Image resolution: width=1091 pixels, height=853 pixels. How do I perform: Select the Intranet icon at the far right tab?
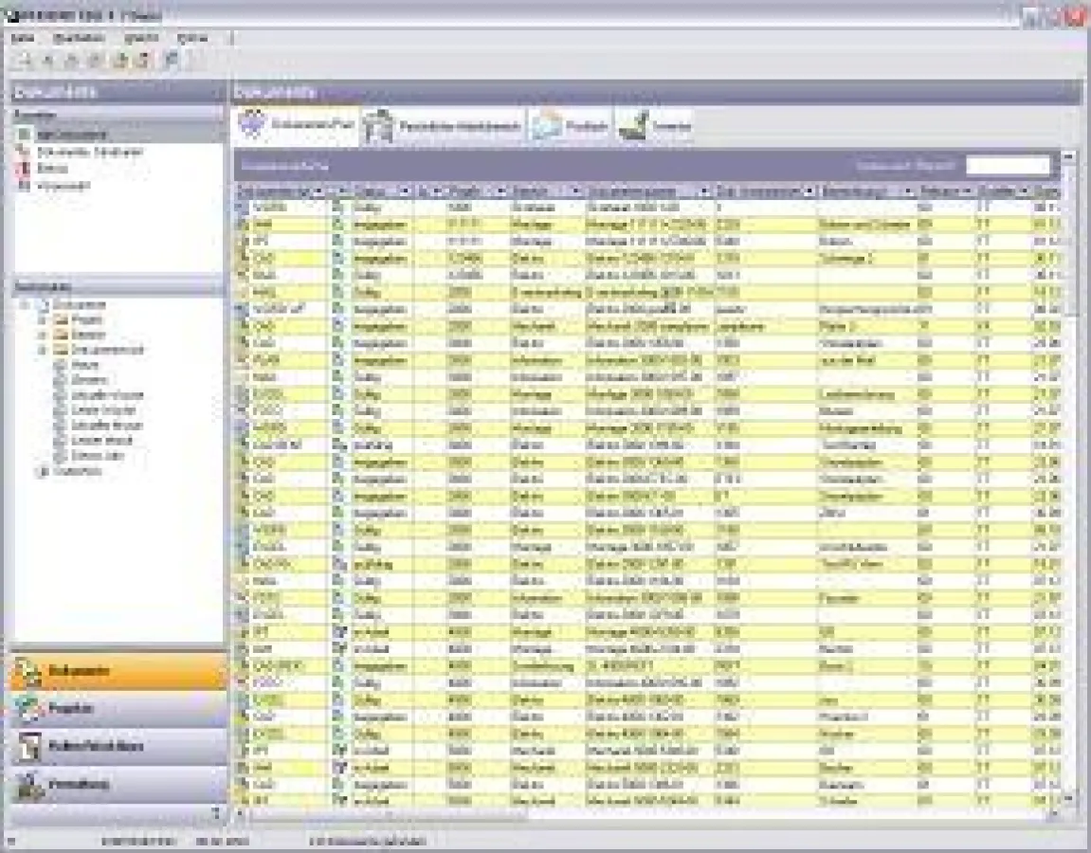[x=633, y=124]
